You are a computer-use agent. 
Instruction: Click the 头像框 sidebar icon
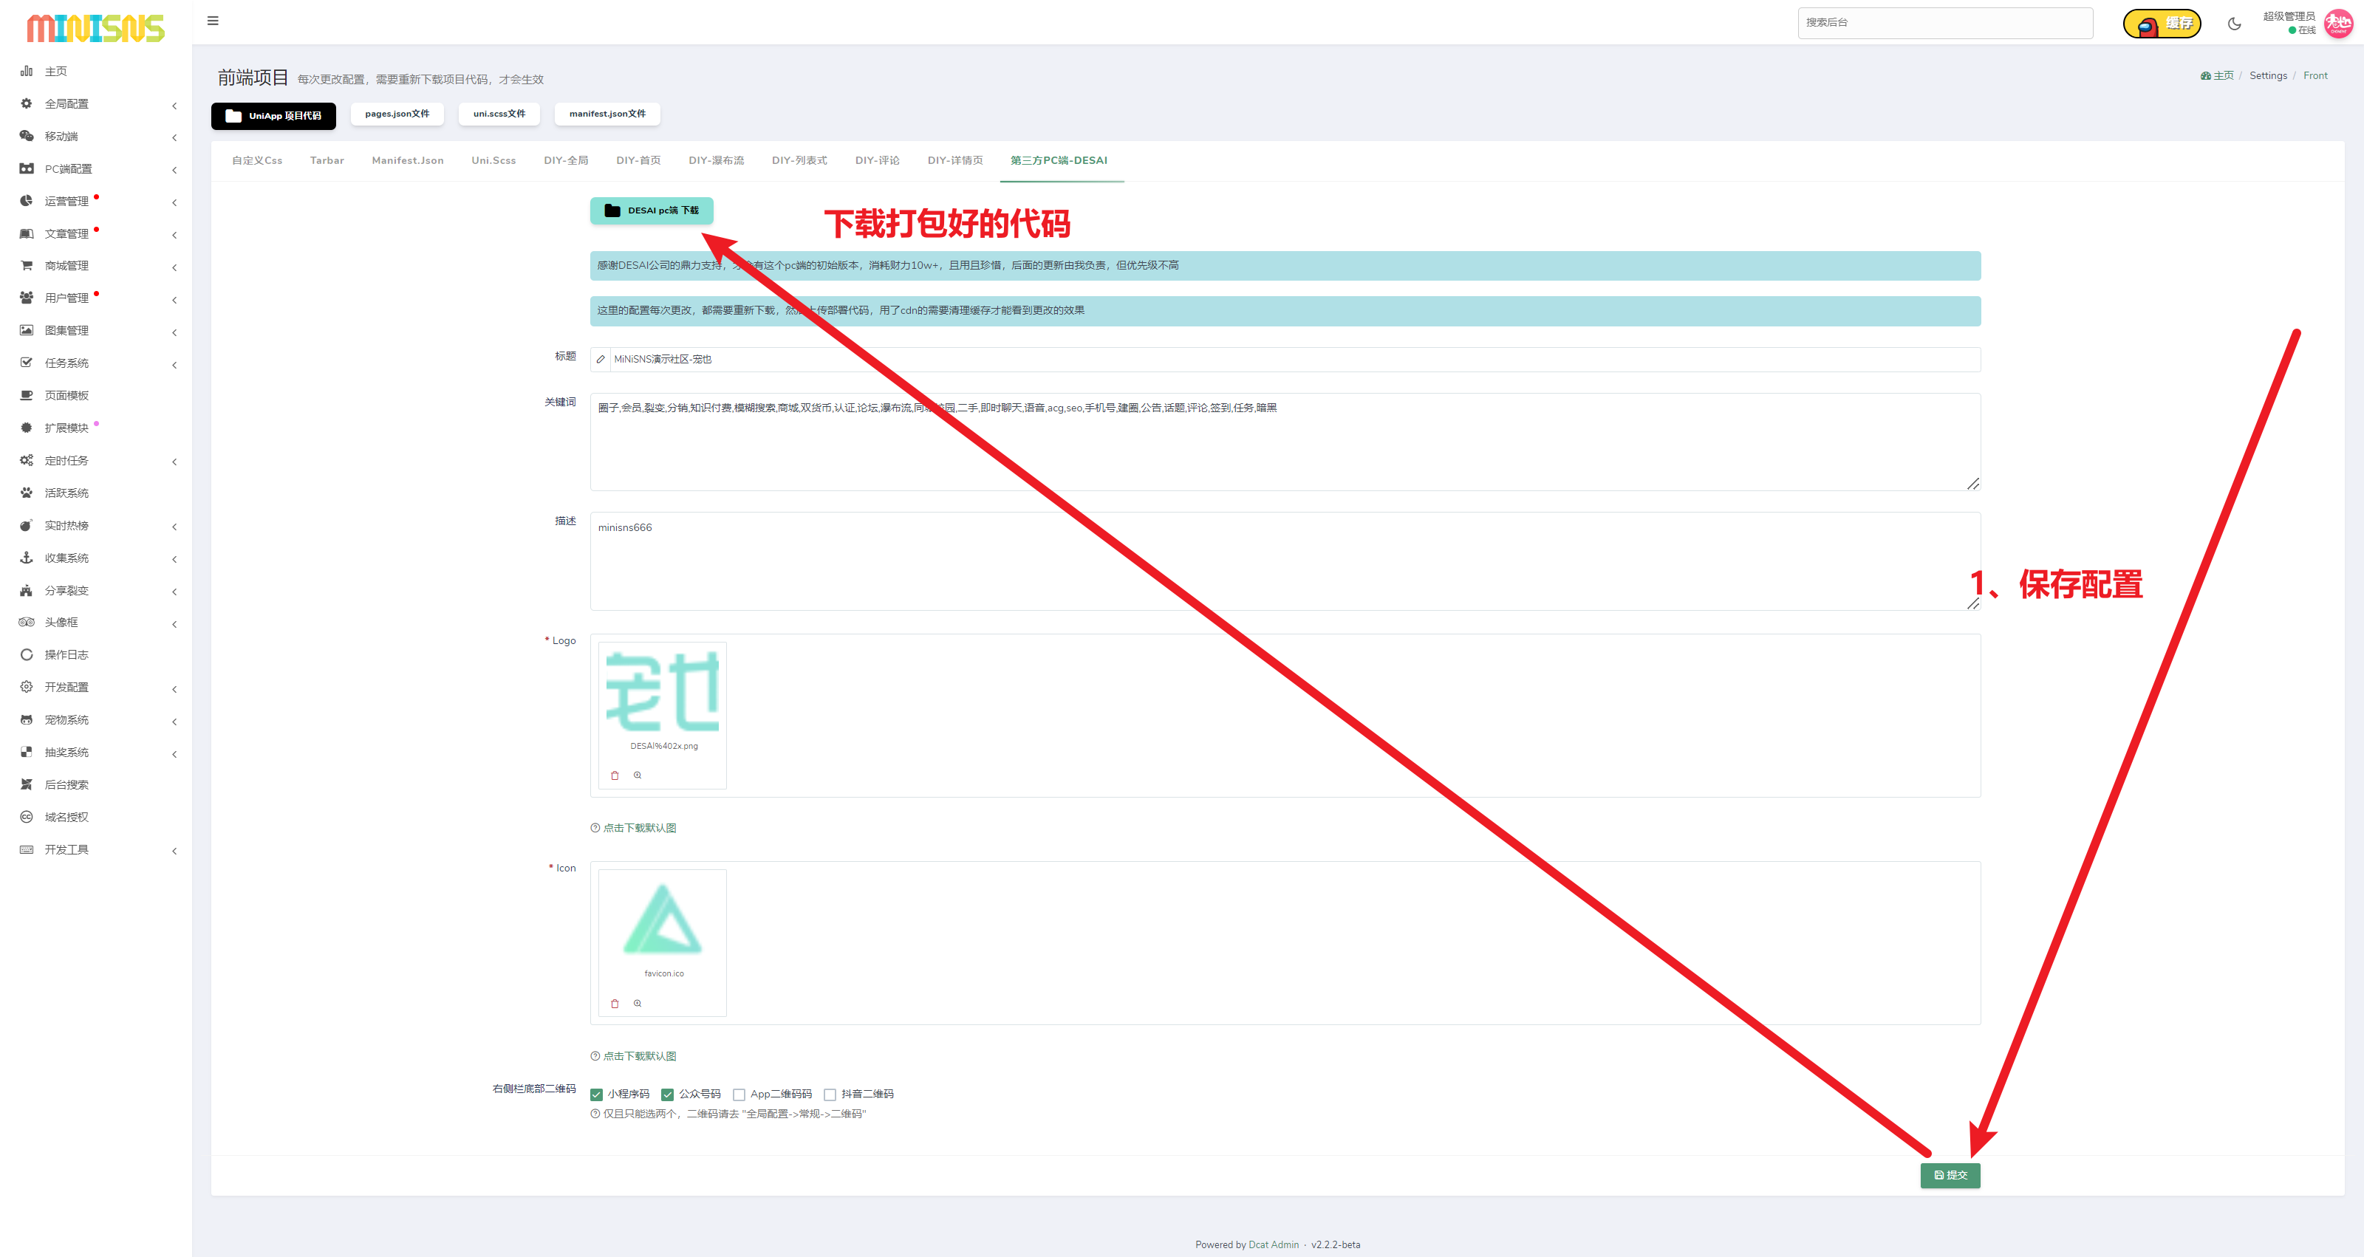point(27,622)
